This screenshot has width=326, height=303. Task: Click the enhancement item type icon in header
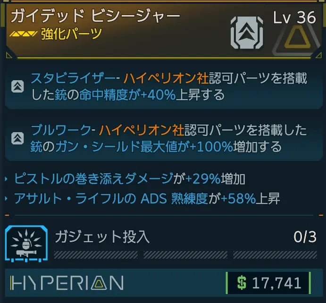pyautogui.click(x=247, y=33)
